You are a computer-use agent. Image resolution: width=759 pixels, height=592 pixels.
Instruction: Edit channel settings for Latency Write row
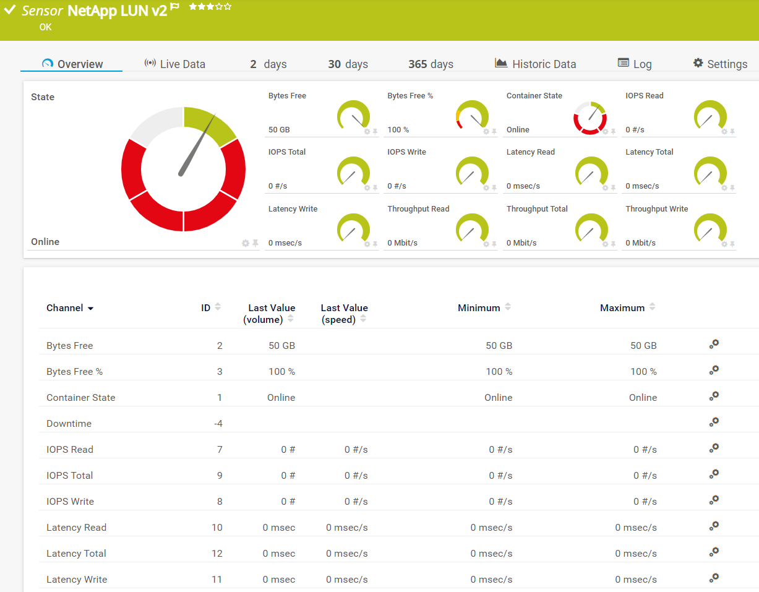coord(714,578)
